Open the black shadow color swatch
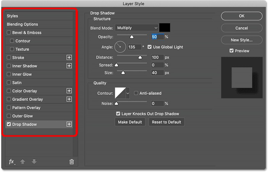 (x=165, y=27)
